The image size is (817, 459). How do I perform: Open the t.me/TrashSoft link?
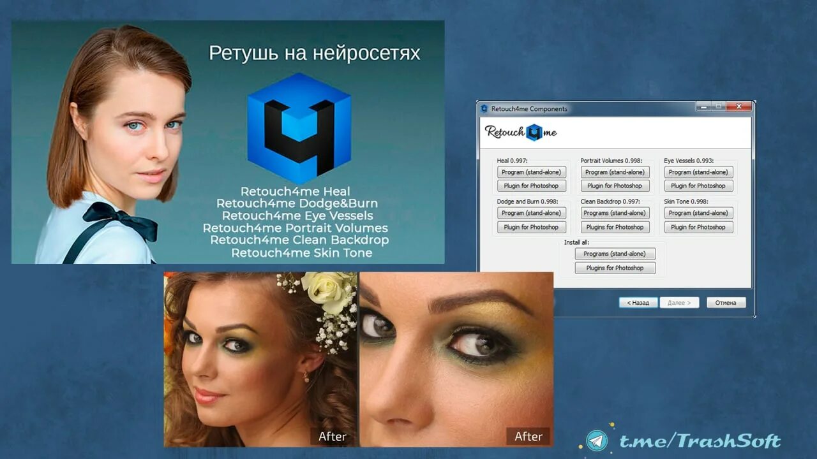[x=700, y=441]
